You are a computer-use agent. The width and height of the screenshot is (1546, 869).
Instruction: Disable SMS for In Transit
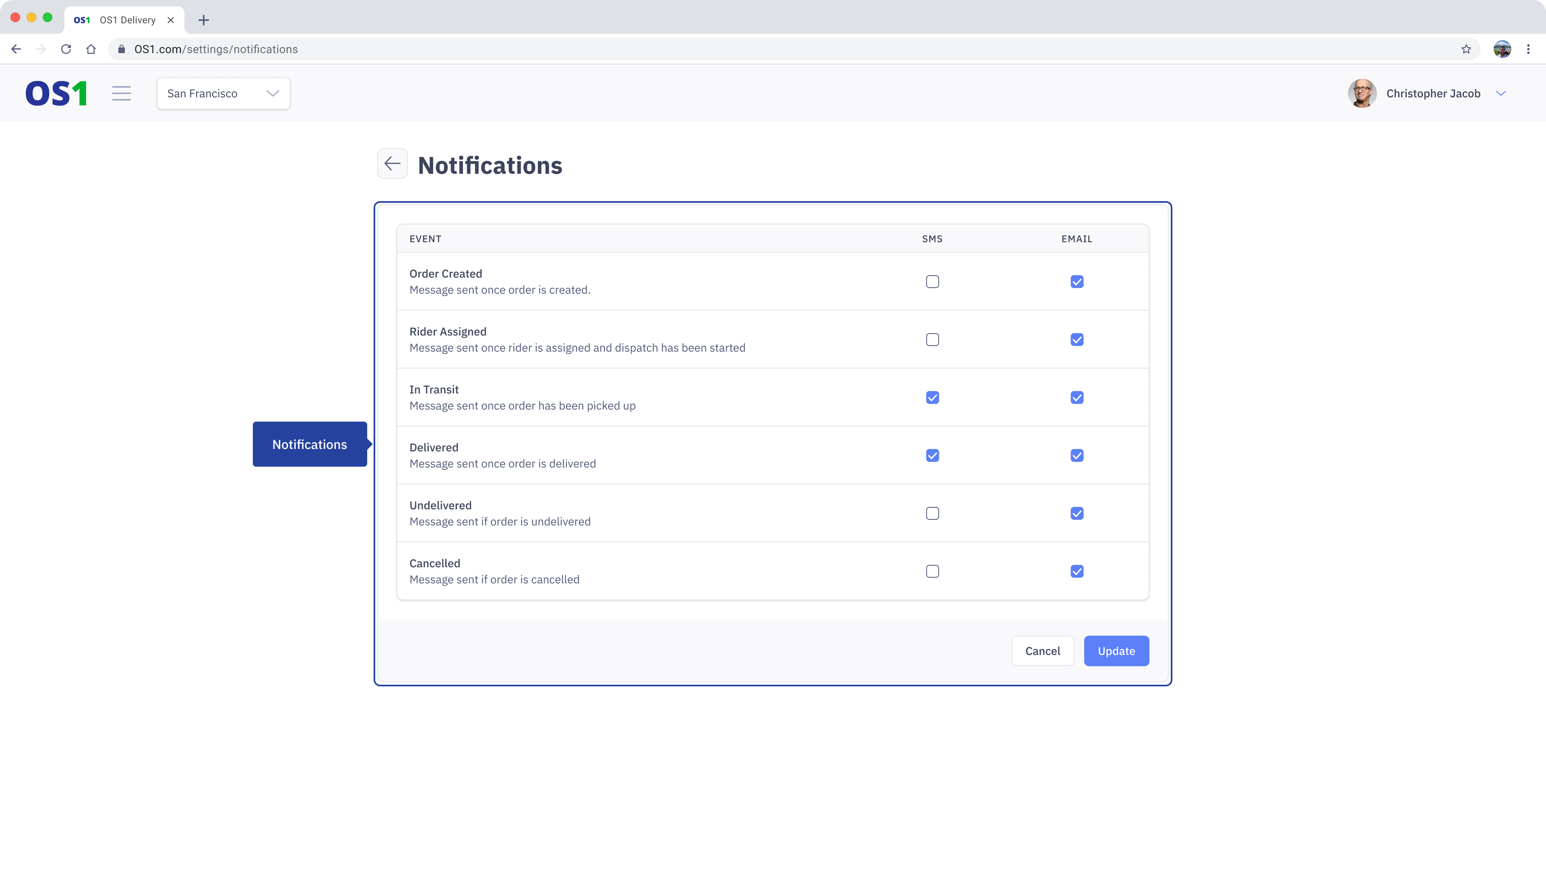click(932, 397)
